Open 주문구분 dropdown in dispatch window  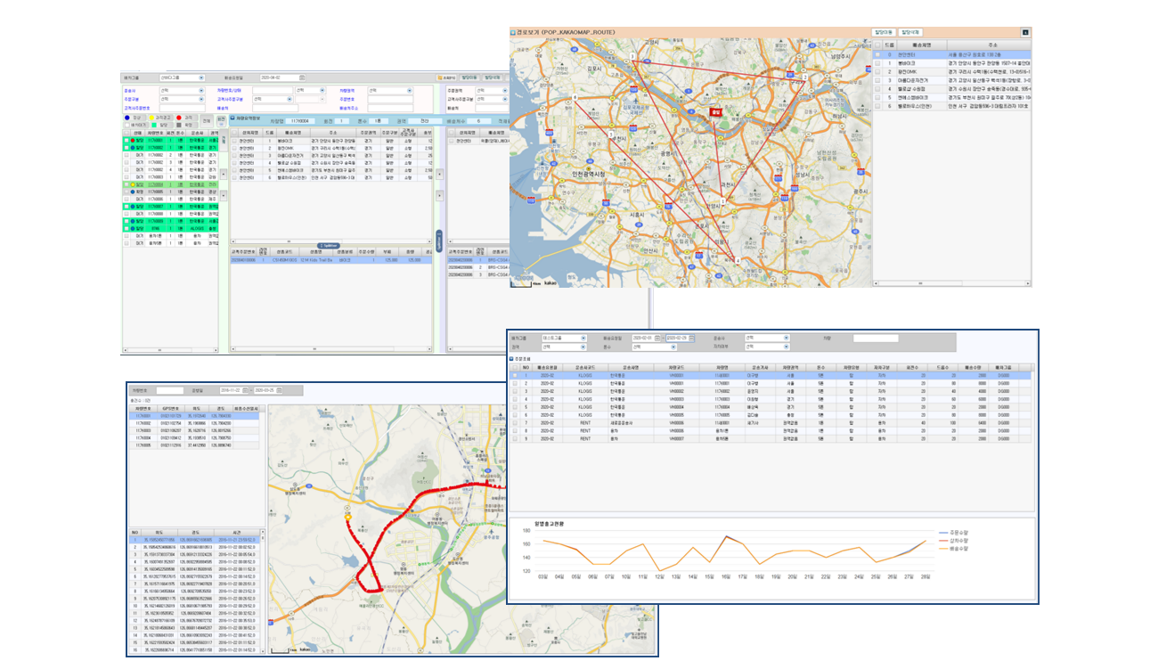(x=182, y=99)
